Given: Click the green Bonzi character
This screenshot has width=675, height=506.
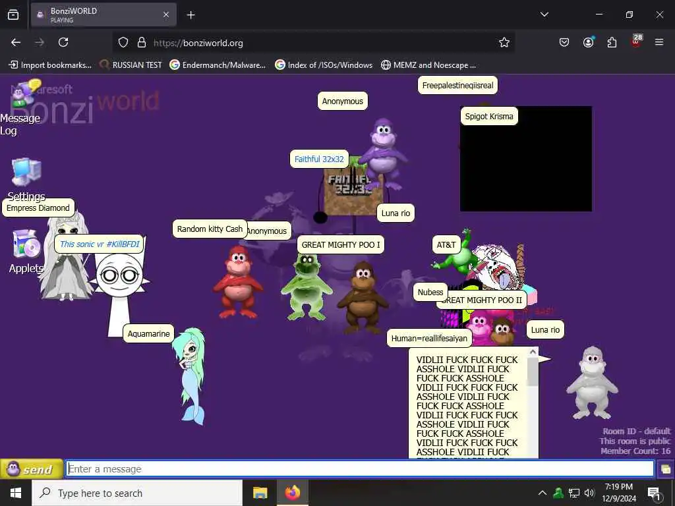Looking at the screenshot, I should click(x=307, y=286).
